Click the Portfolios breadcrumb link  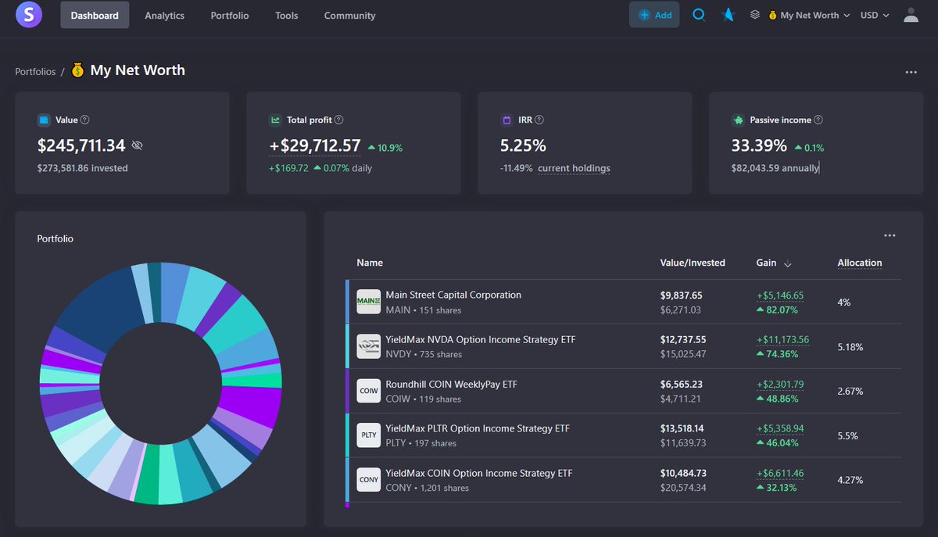click(35, 71)
